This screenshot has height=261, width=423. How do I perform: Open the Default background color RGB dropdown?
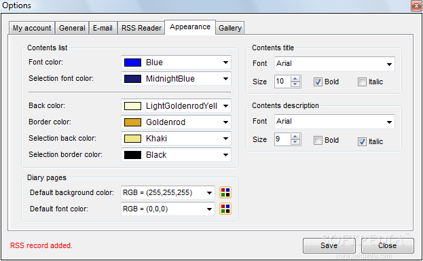point(168,192)
